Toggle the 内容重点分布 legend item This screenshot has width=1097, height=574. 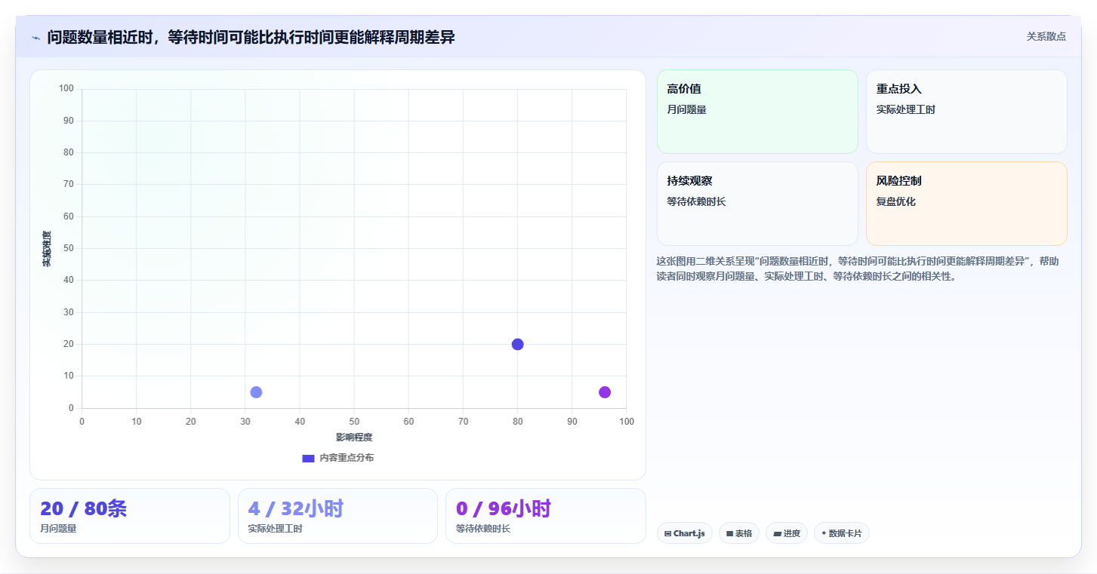click(x=337, y=458)
